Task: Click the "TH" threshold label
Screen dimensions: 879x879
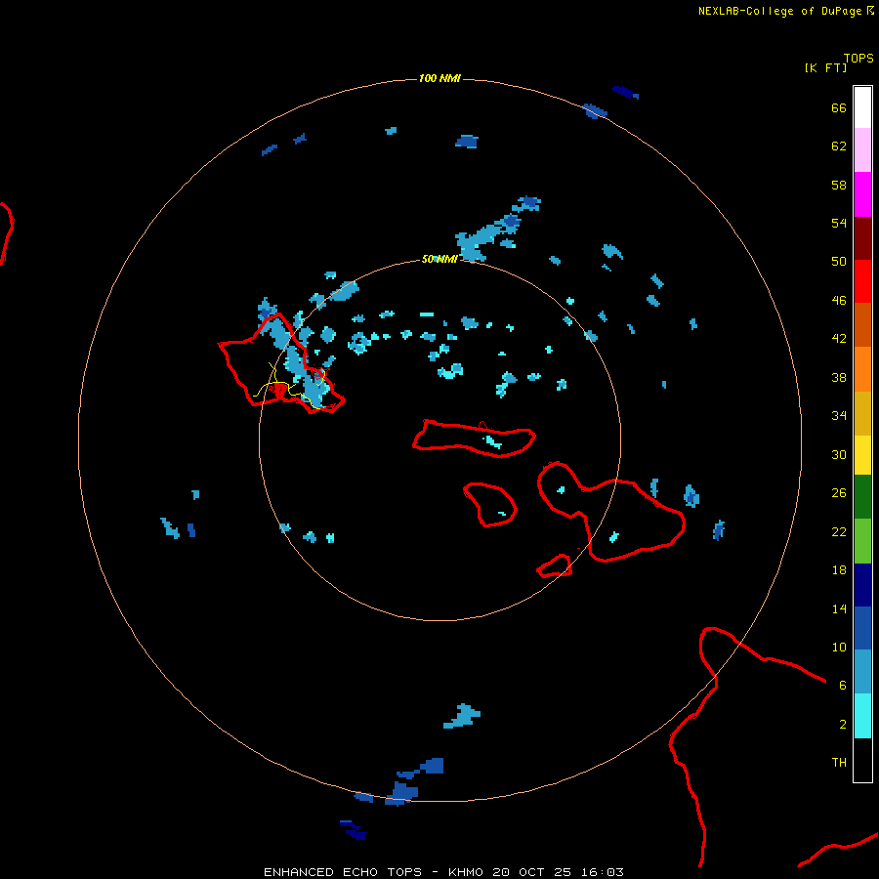Action: pos(839,763)
